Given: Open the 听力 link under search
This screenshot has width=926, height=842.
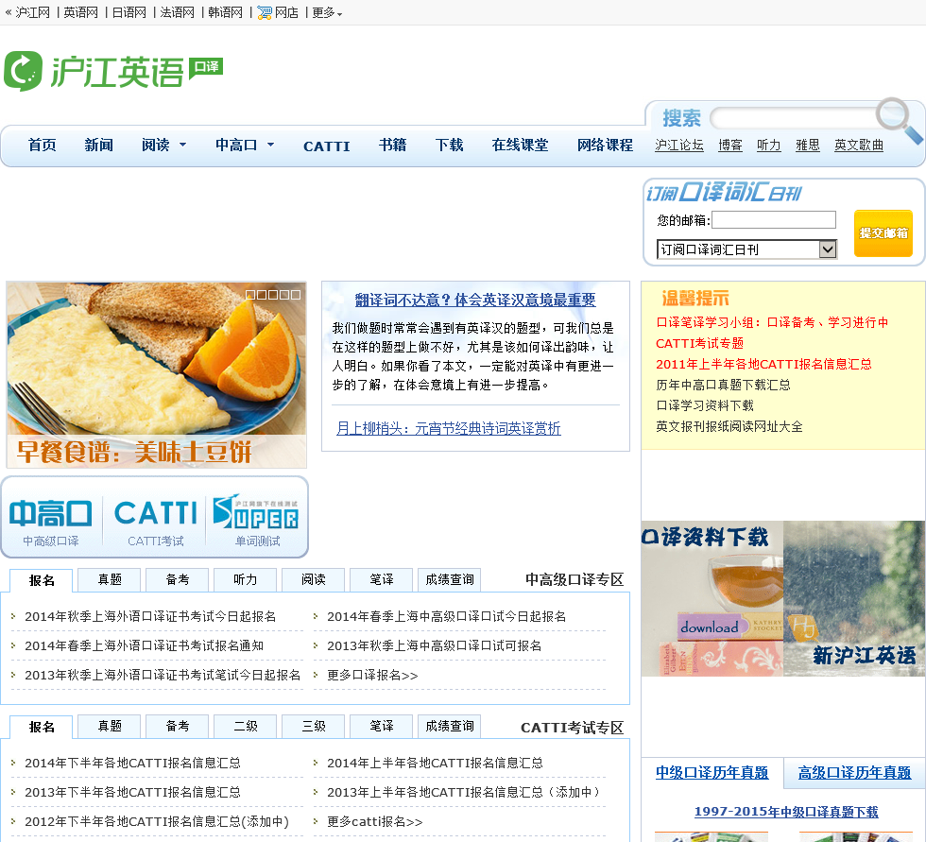Looking at the screenshot, I should pos(768,146).
